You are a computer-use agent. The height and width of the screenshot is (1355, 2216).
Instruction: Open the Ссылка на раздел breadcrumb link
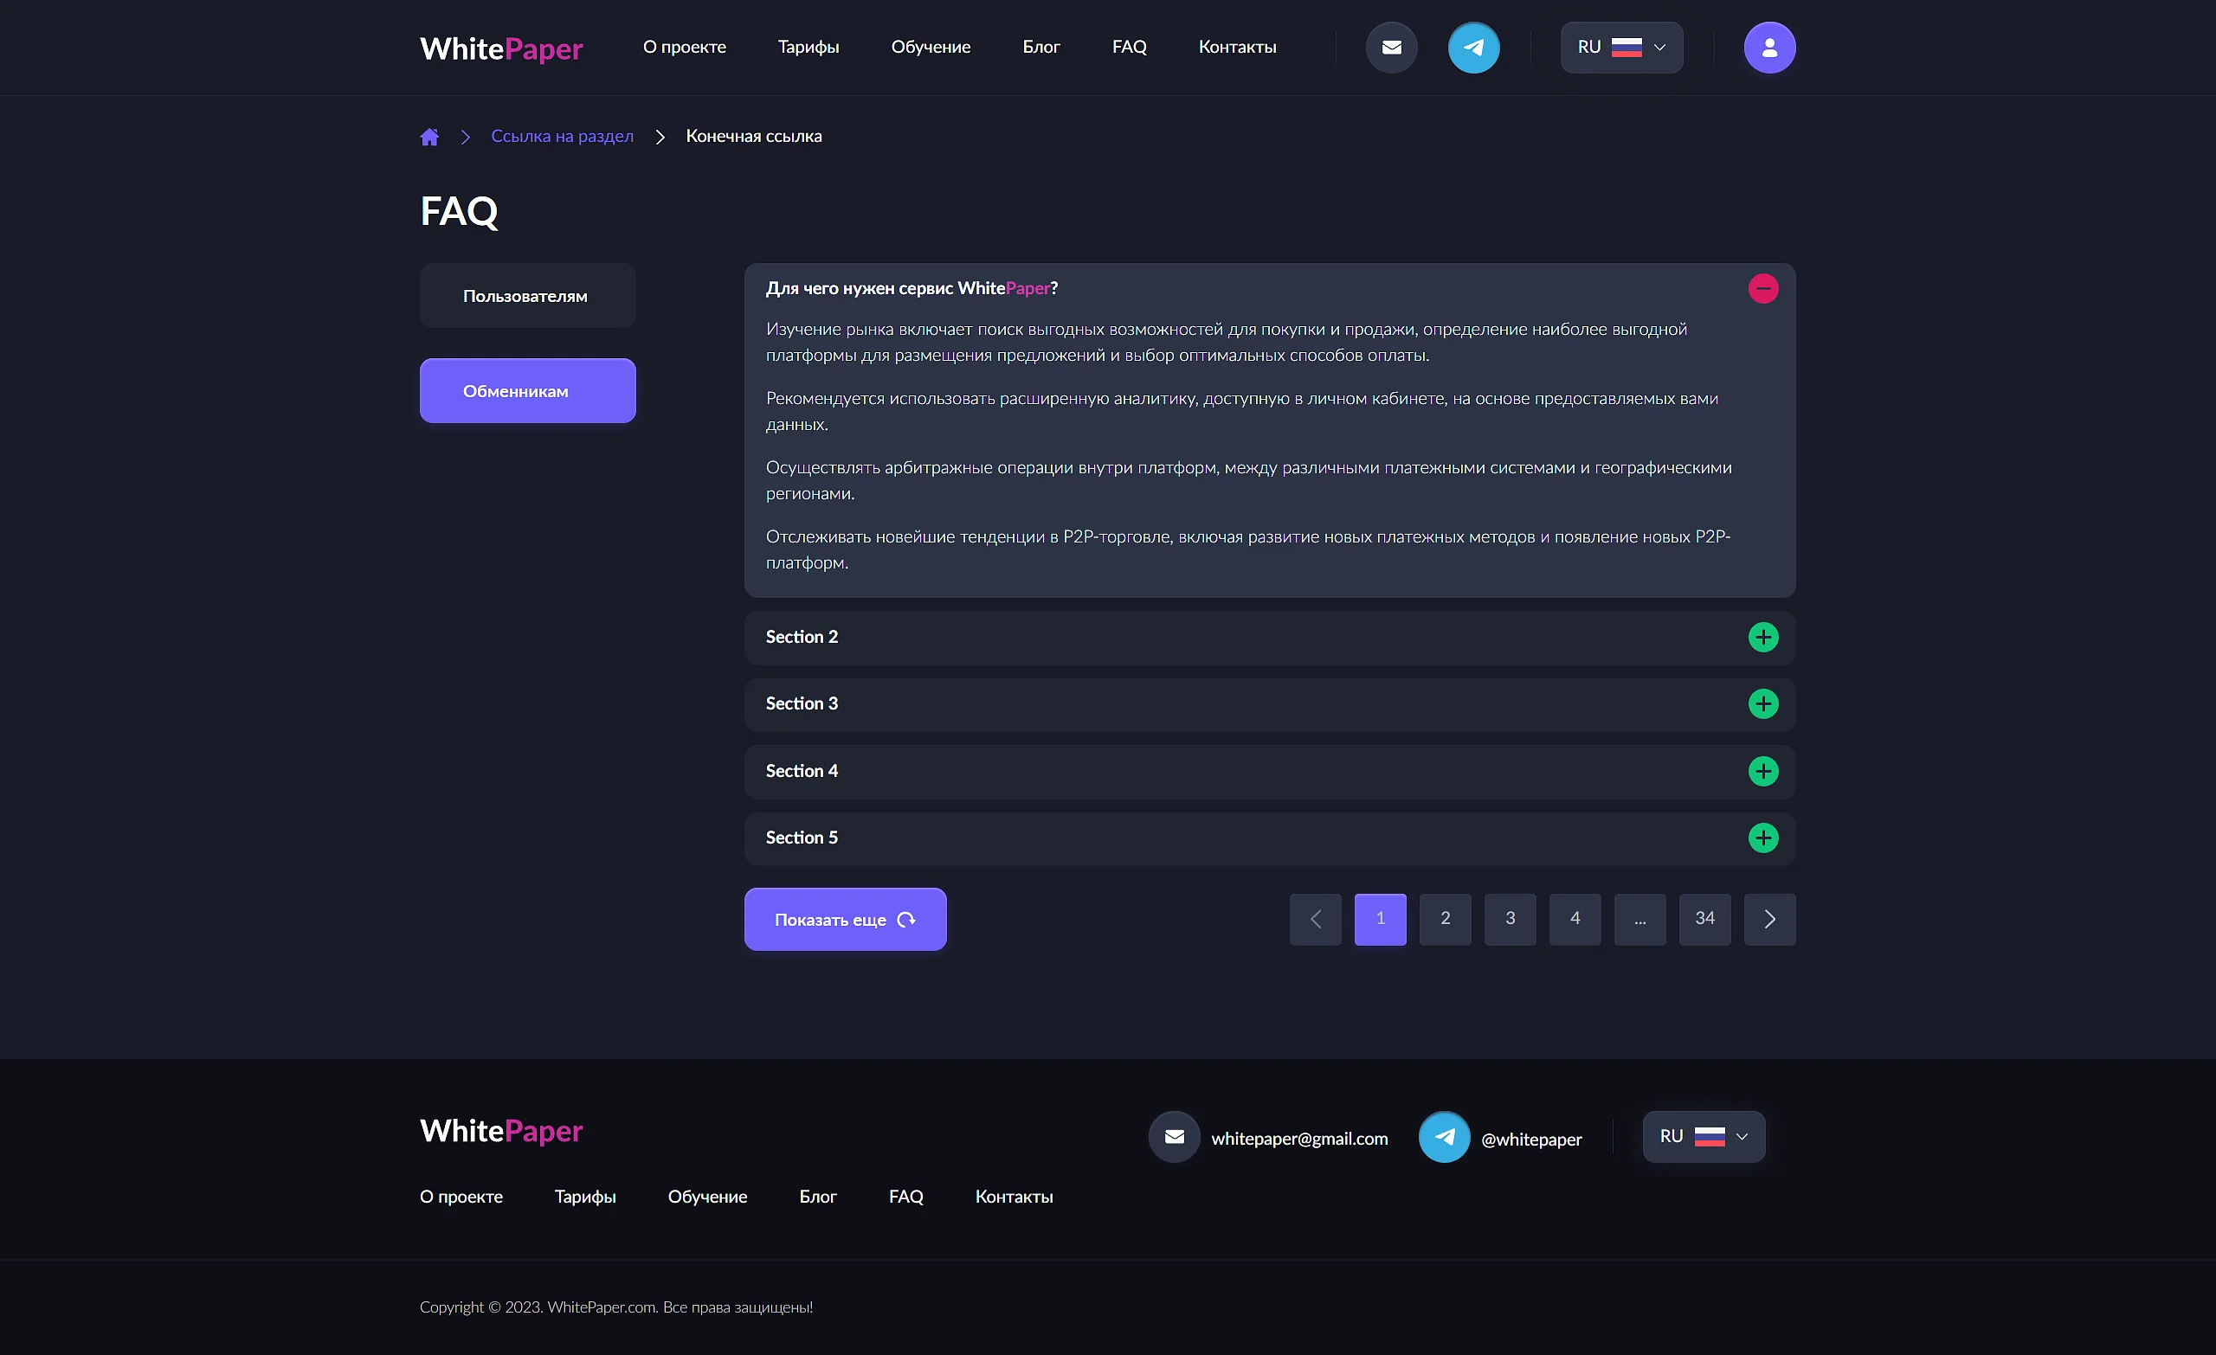point(562,137)
